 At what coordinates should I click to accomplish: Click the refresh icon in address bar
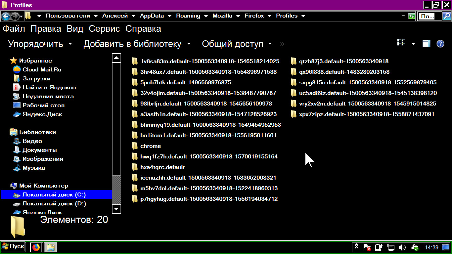(412, 16)
